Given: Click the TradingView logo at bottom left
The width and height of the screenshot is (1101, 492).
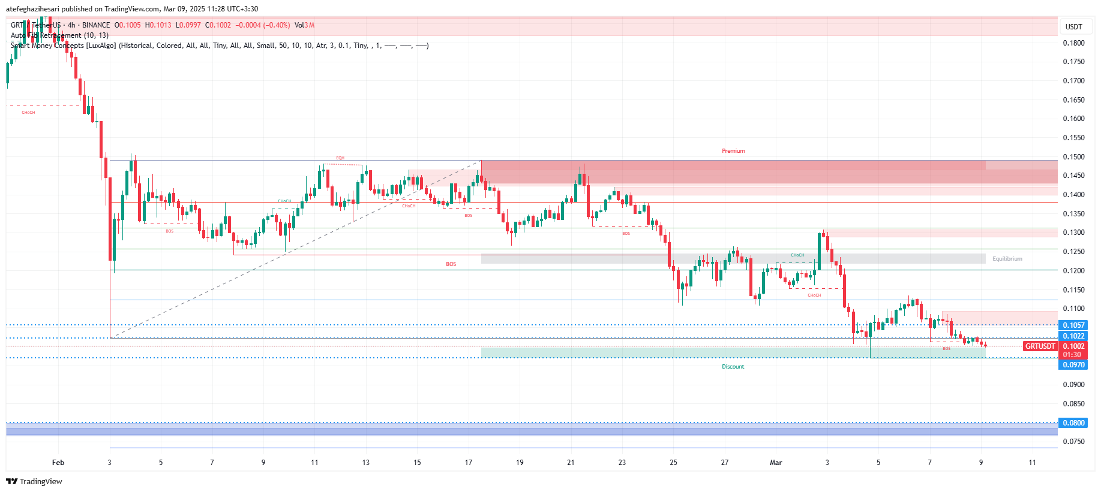Looking at the screenshot, I should pos(34,481).
